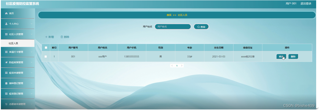Go to previous page arrow in pagination
The image size is (319, 110).
tap(172, 66)
